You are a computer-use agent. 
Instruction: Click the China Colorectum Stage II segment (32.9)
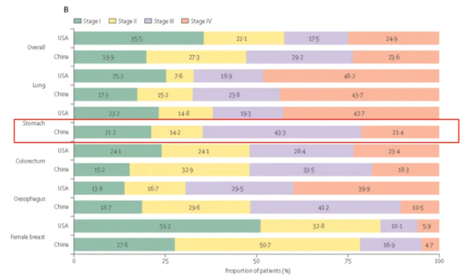(190, 170)
